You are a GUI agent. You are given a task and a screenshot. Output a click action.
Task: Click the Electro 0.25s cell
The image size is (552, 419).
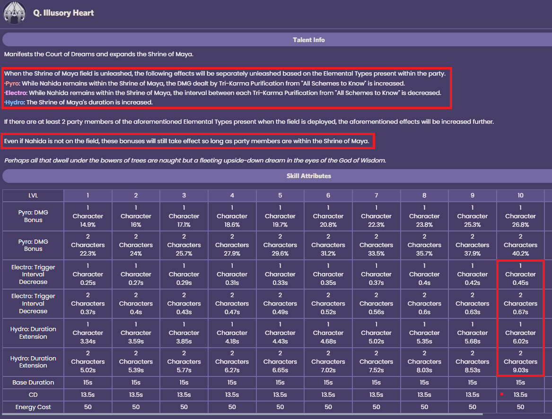tap(88, 274)
